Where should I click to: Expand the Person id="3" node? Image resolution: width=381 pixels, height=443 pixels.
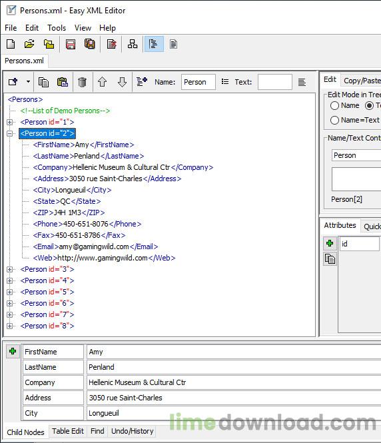9,269
